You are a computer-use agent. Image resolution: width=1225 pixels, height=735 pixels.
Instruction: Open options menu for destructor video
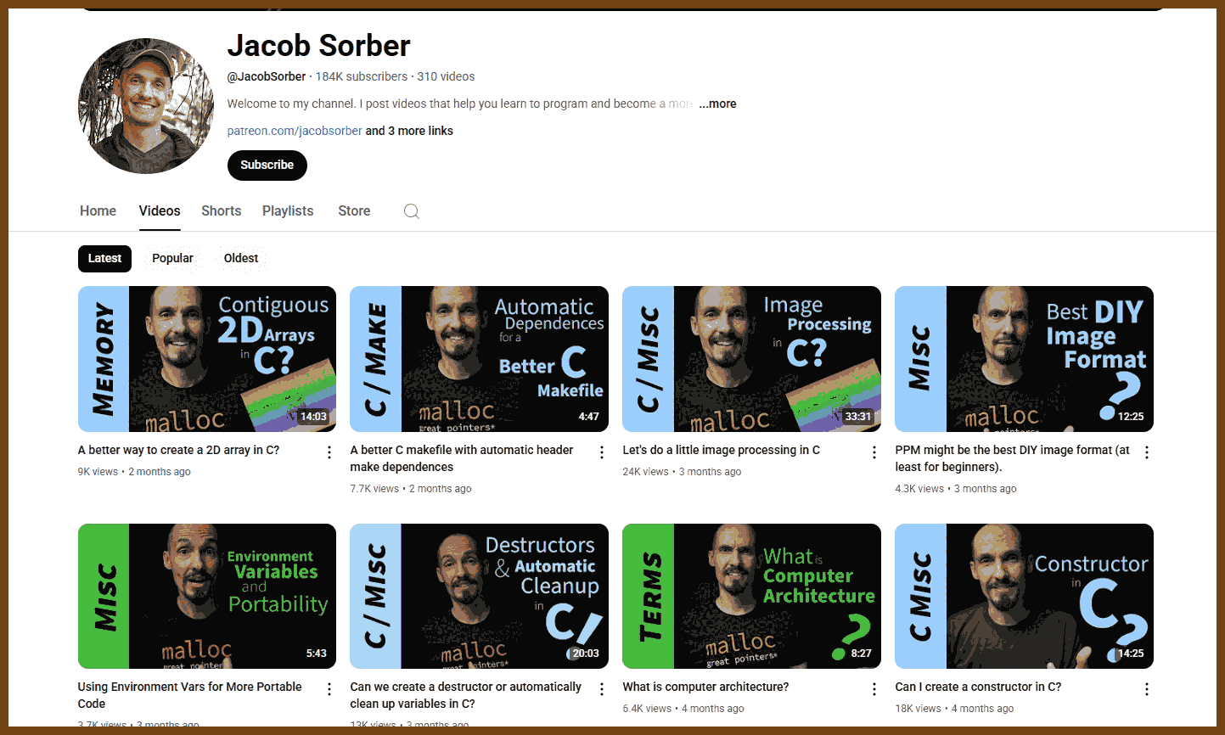point(602,689)
